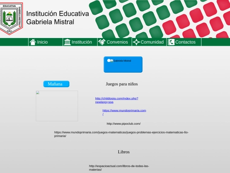Open the Comunidad menu item
Image resolution: width=230 pixels, height=173 pixels.
point(149,42)
